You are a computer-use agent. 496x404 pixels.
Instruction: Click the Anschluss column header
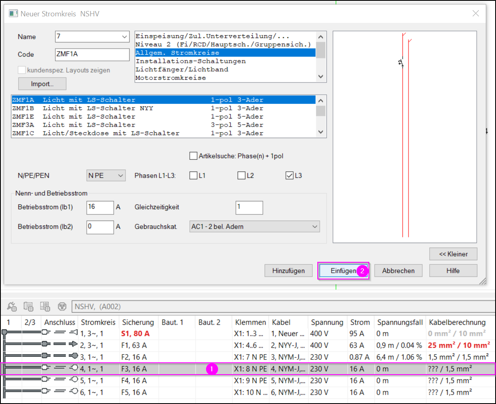[60, 322]
